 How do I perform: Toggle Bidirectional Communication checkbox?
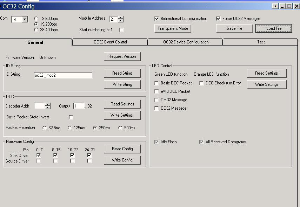156,19
